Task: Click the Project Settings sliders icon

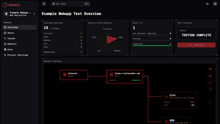Action: [x=5, y=55]
